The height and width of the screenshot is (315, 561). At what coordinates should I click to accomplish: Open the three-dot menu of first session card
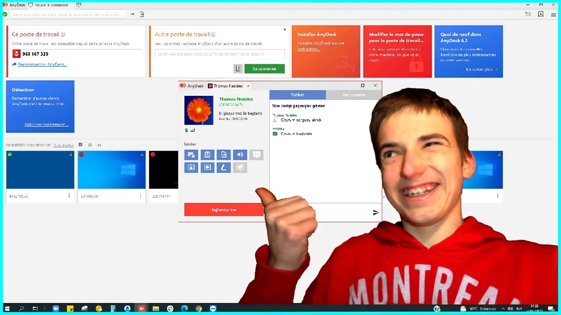[69, 196]
